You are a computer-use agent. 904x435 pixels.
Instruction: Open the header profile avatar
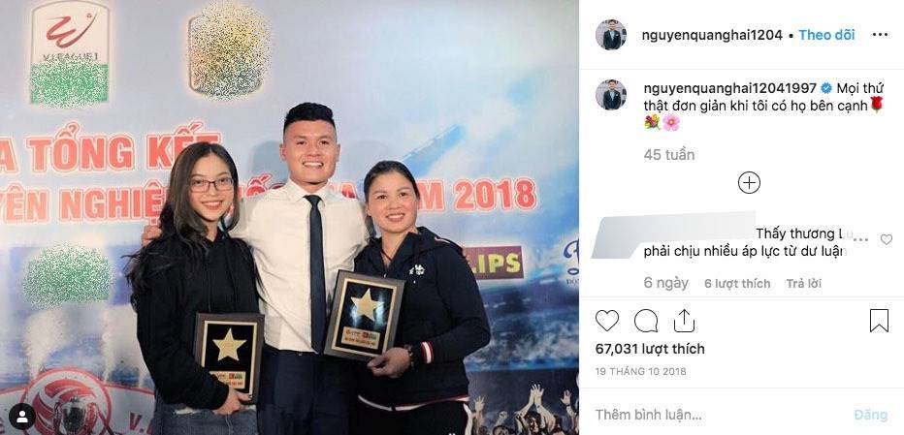point(610,35)
